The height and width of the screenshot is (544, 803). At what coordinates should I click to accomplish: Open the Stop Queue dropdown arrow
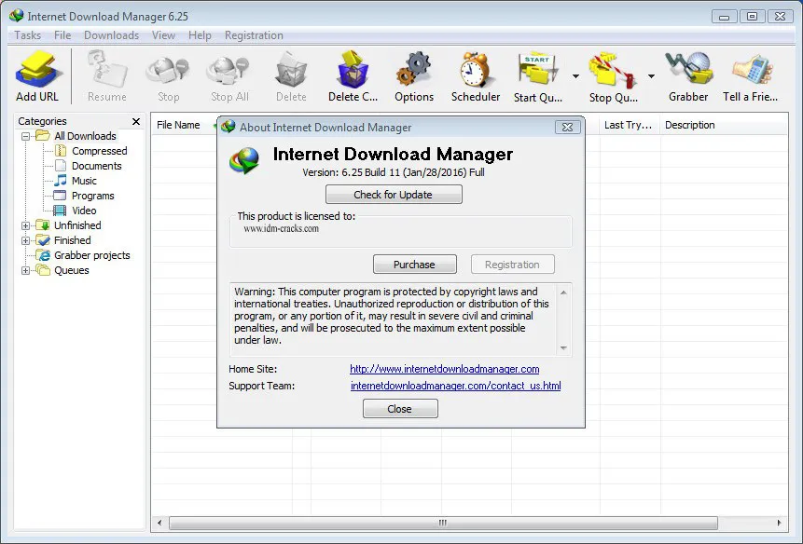point(651,76)
